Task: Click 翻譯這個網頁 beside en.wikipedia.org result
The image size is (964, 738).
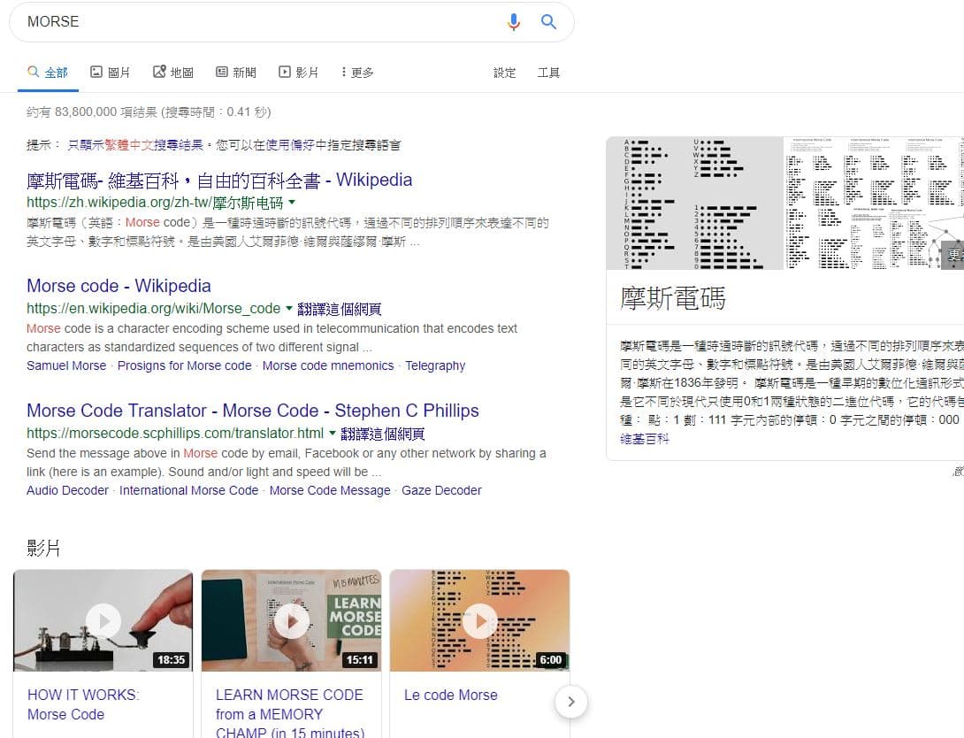Action: pos(340,309)
